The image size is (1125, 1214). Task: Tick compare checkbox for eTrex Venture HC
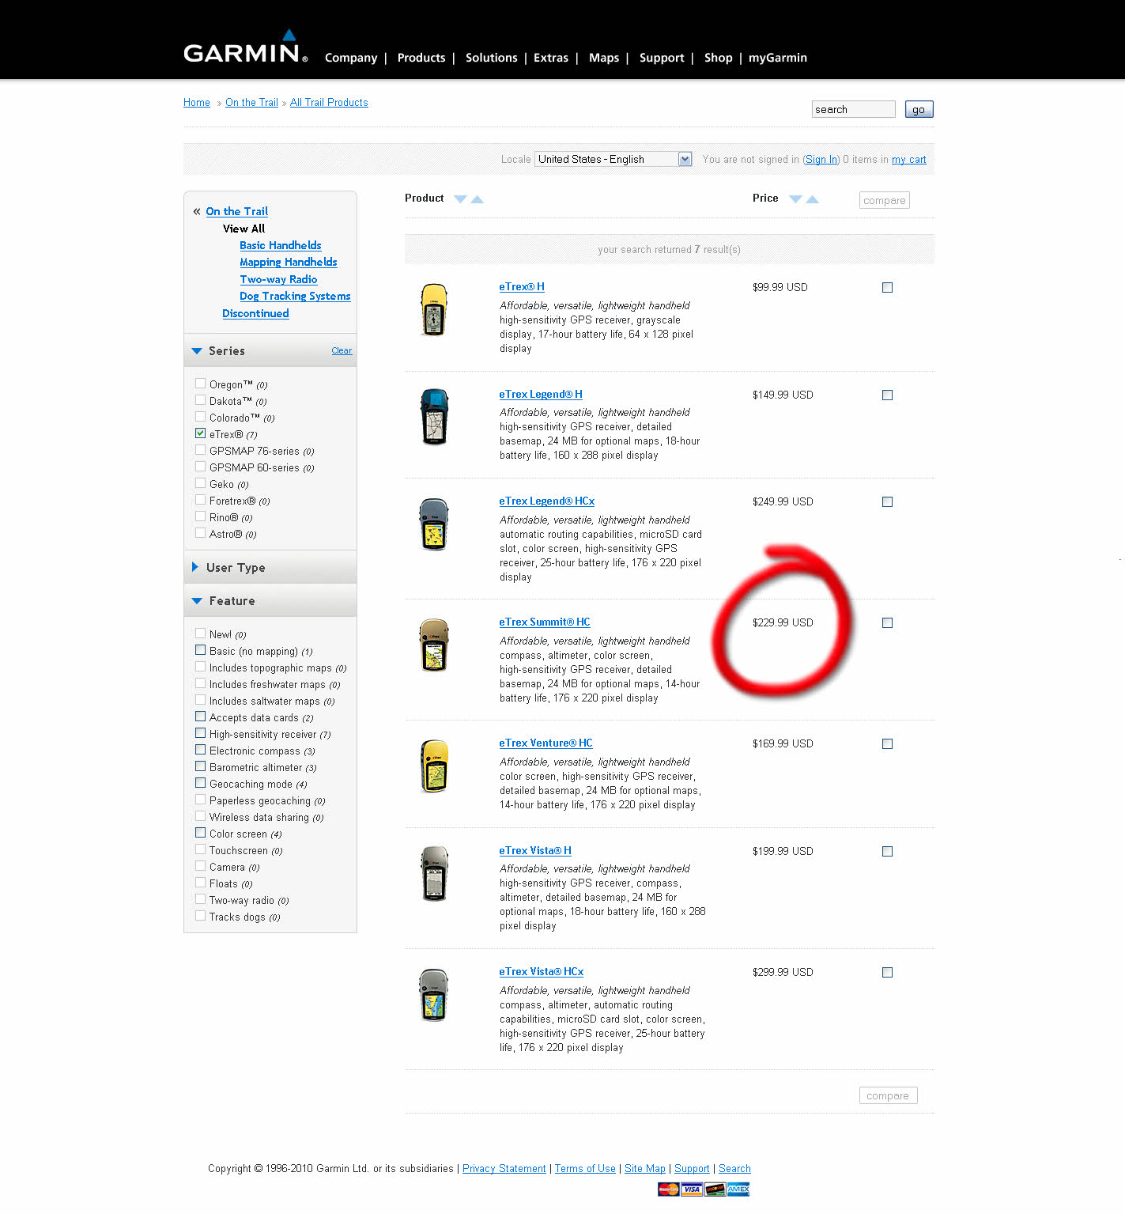pyautogui.click(x=887, y=744)
